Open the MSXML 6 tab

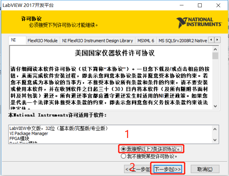pyautogui.click(x=146, y=41)
